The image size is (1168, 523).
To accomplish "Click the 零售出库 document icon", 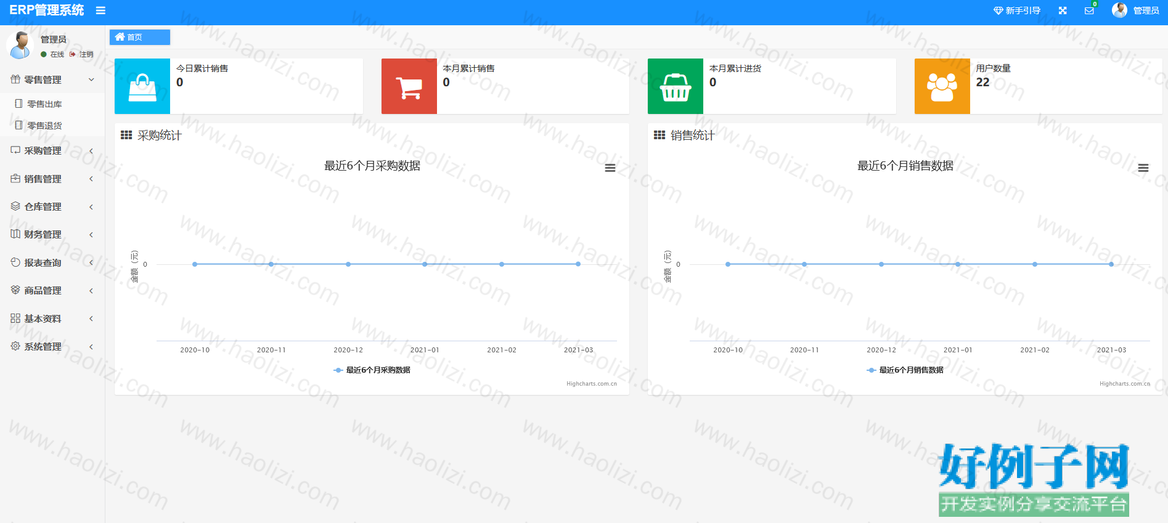I will 18,103.
